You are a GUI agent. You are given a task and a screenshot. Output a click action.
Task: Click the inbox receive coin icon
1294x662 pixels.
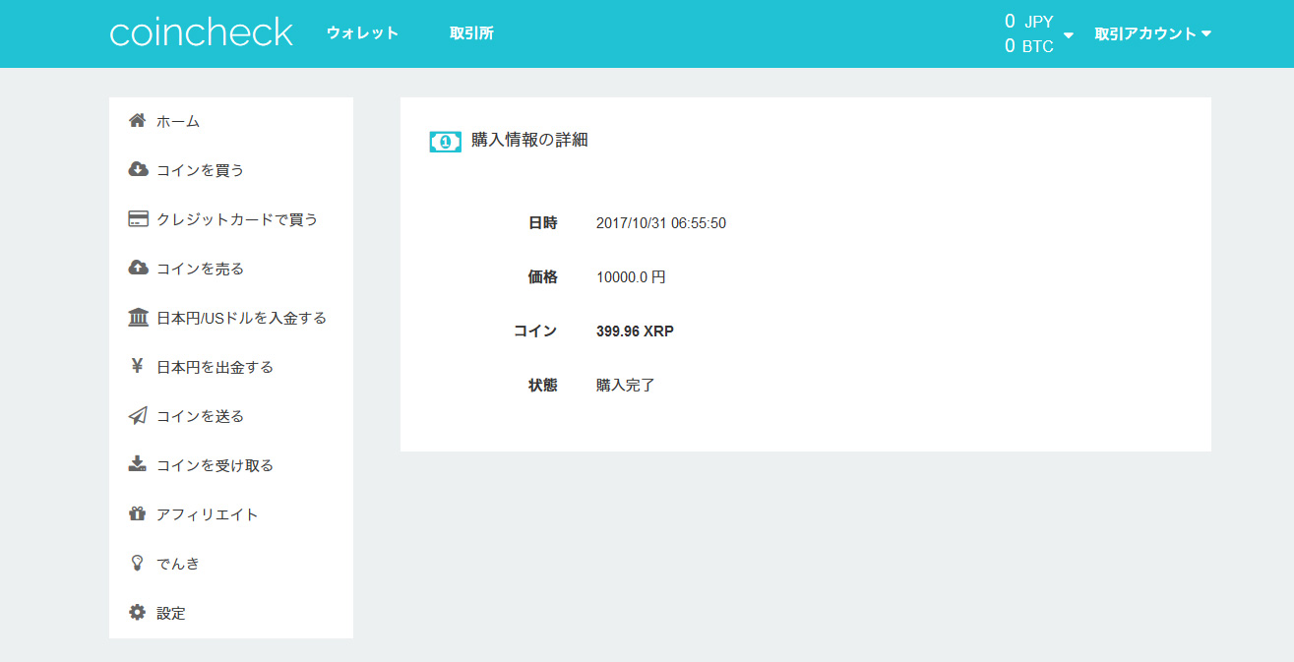[138, 465]
